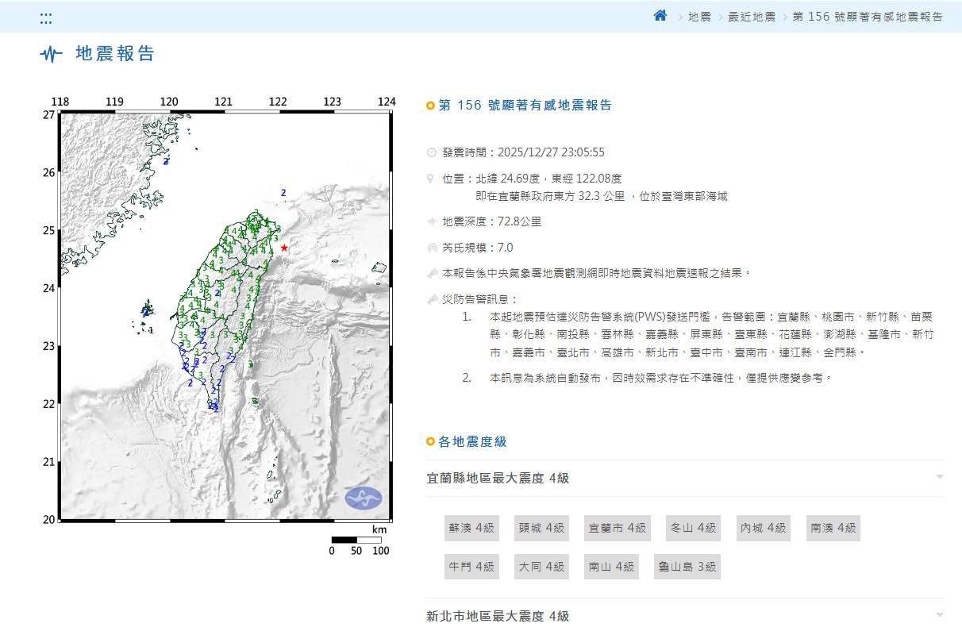Viewport: 962px width, 631px height.
Task: Select the 蘇澳 4級 station tag
Action: pos(471,528)
